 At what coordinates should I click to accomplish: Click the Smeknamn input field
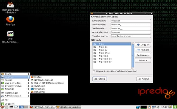pos(131,21)
